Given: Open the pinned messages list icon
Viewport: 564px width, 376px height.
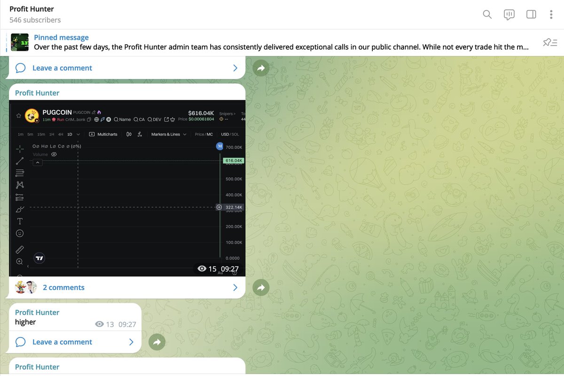Looking at the screenshot, I should (549, 43).
